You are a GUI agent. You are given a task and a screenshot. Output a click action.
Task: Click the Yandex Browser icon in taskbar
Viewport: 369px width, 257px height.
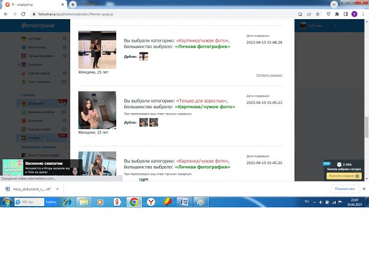tap(150, 202)
